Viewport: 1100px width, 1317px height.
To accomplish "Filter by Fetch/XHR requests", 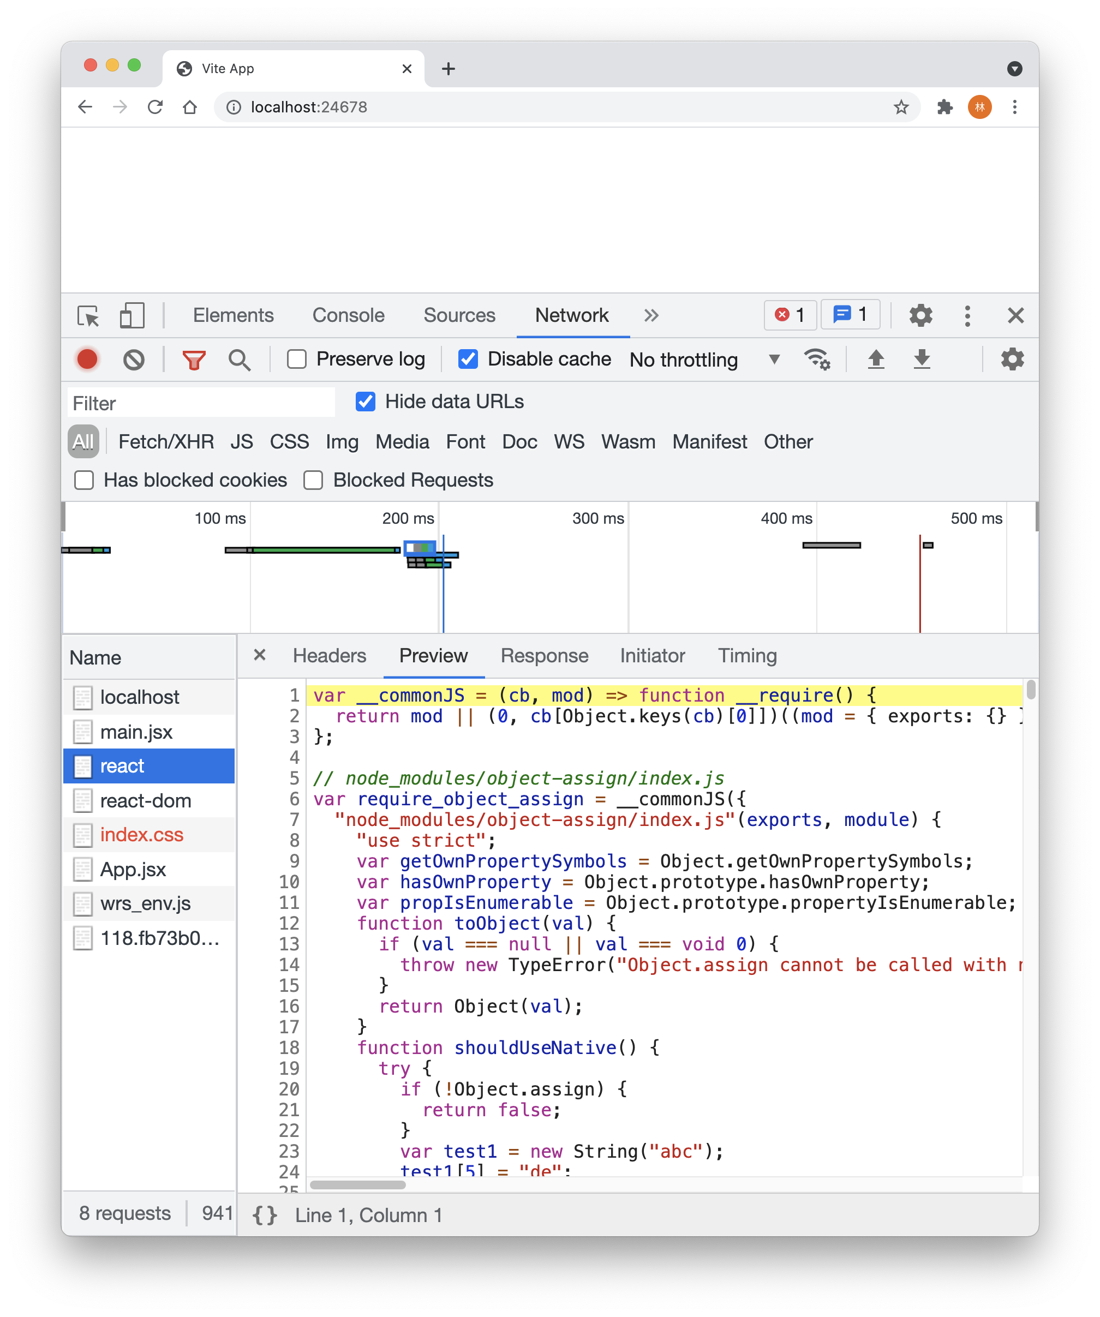I will tap(166, 442).
